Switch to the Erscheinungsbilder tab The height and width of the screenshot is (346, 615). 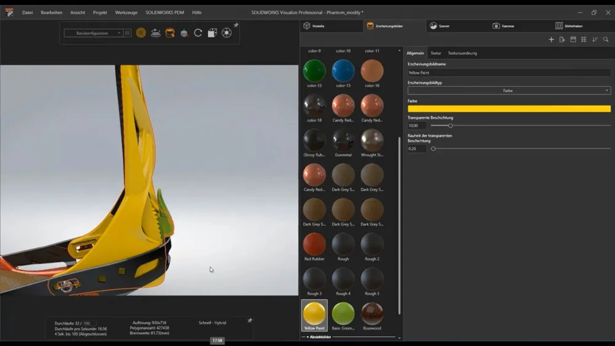394,26
